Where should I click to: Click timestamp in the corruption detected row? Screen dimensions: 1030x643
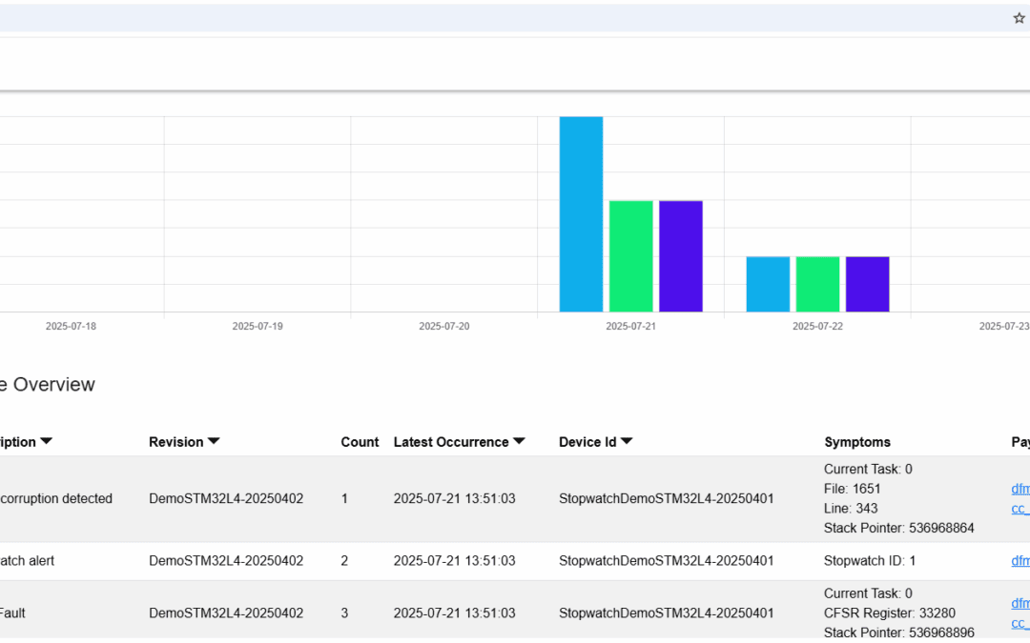455,498
